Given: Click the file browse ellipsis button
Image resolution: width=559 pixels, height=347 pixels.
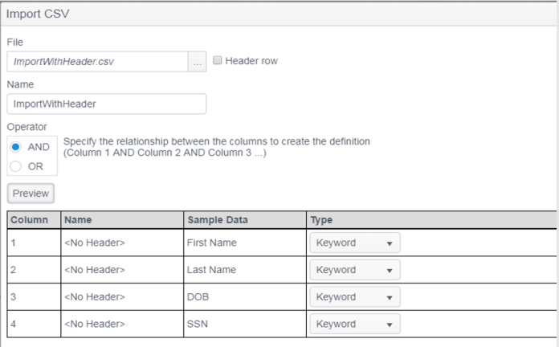Looking at the screenshot, I should click(197, 62).
